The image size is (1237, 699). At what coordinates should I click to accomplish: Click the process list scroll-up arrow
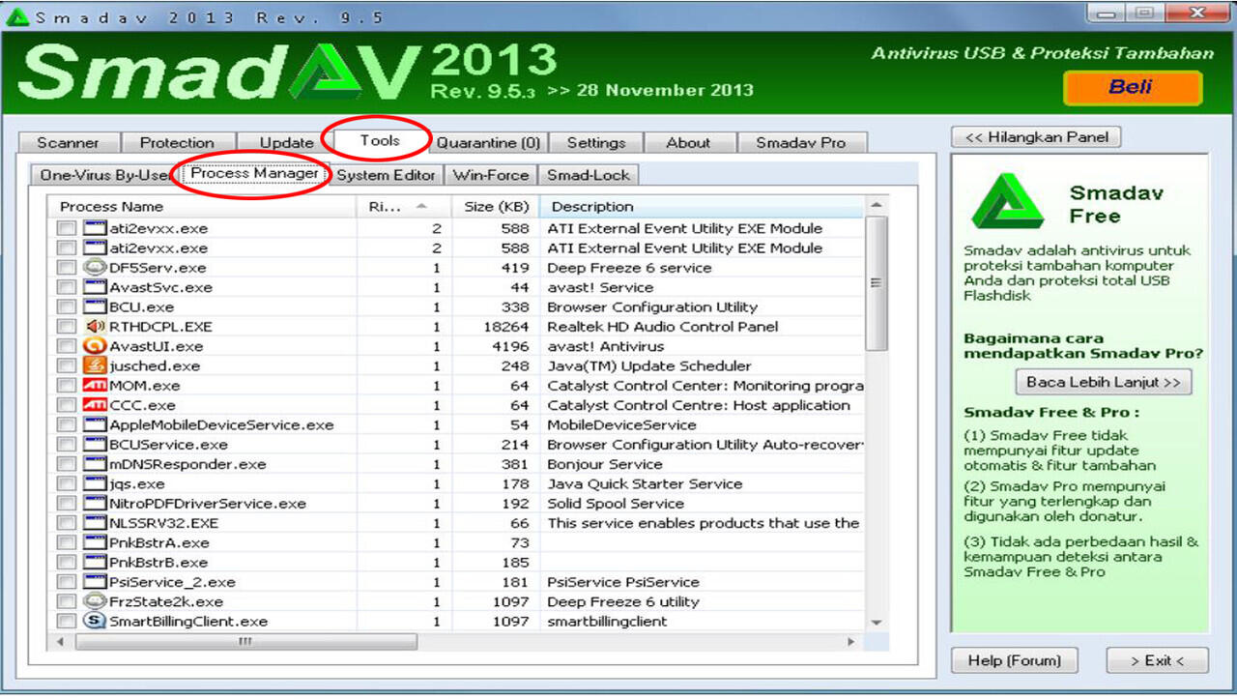click(x=877, y=205)
